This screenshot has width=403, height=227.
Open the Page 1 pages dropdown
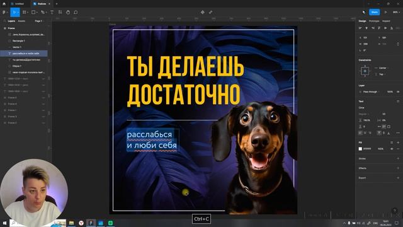tap(39, 21)
